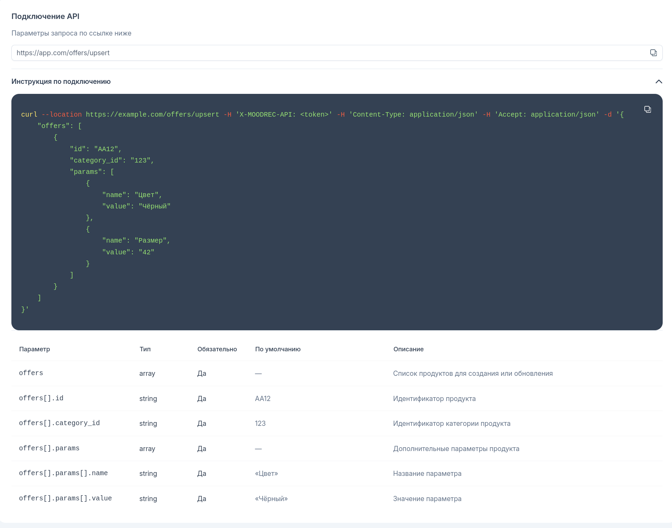Click description 'Значение параметра'
The height and width of the screenshot is (528, 672).
click(427, 499)
